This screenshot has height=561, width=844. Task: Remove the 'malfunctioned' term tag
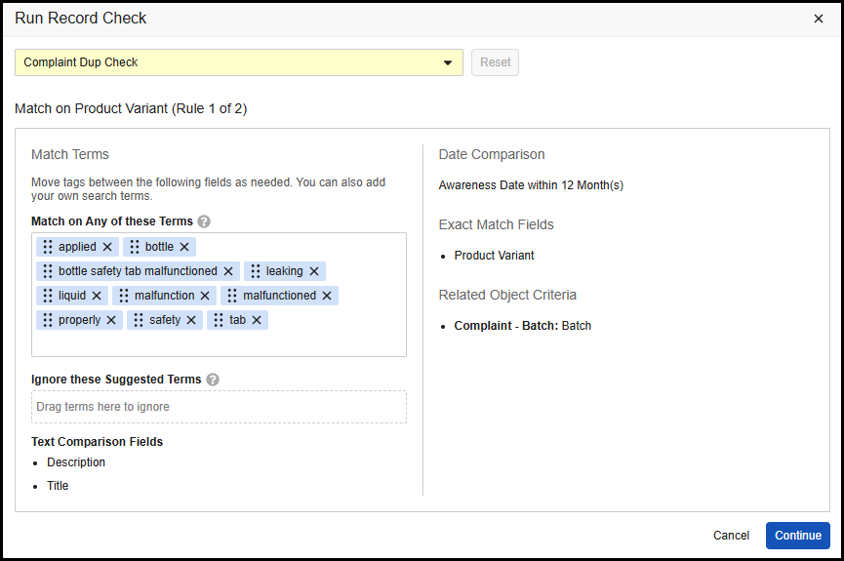point(327,296)
